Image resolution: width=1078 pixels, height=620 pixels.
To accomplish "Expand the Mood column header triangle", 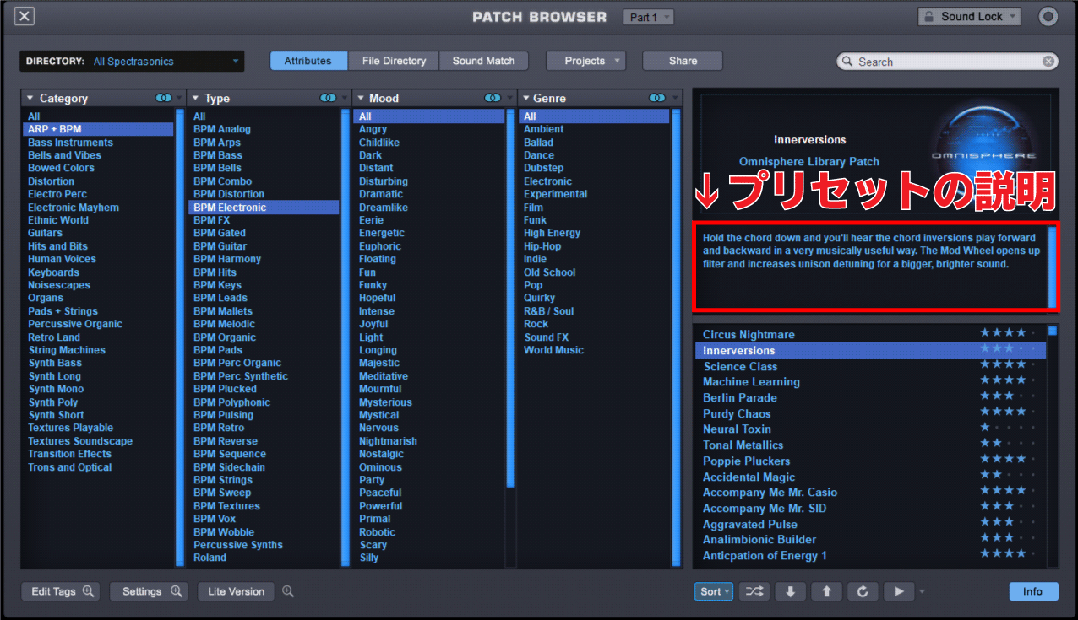I will point(361,99).
